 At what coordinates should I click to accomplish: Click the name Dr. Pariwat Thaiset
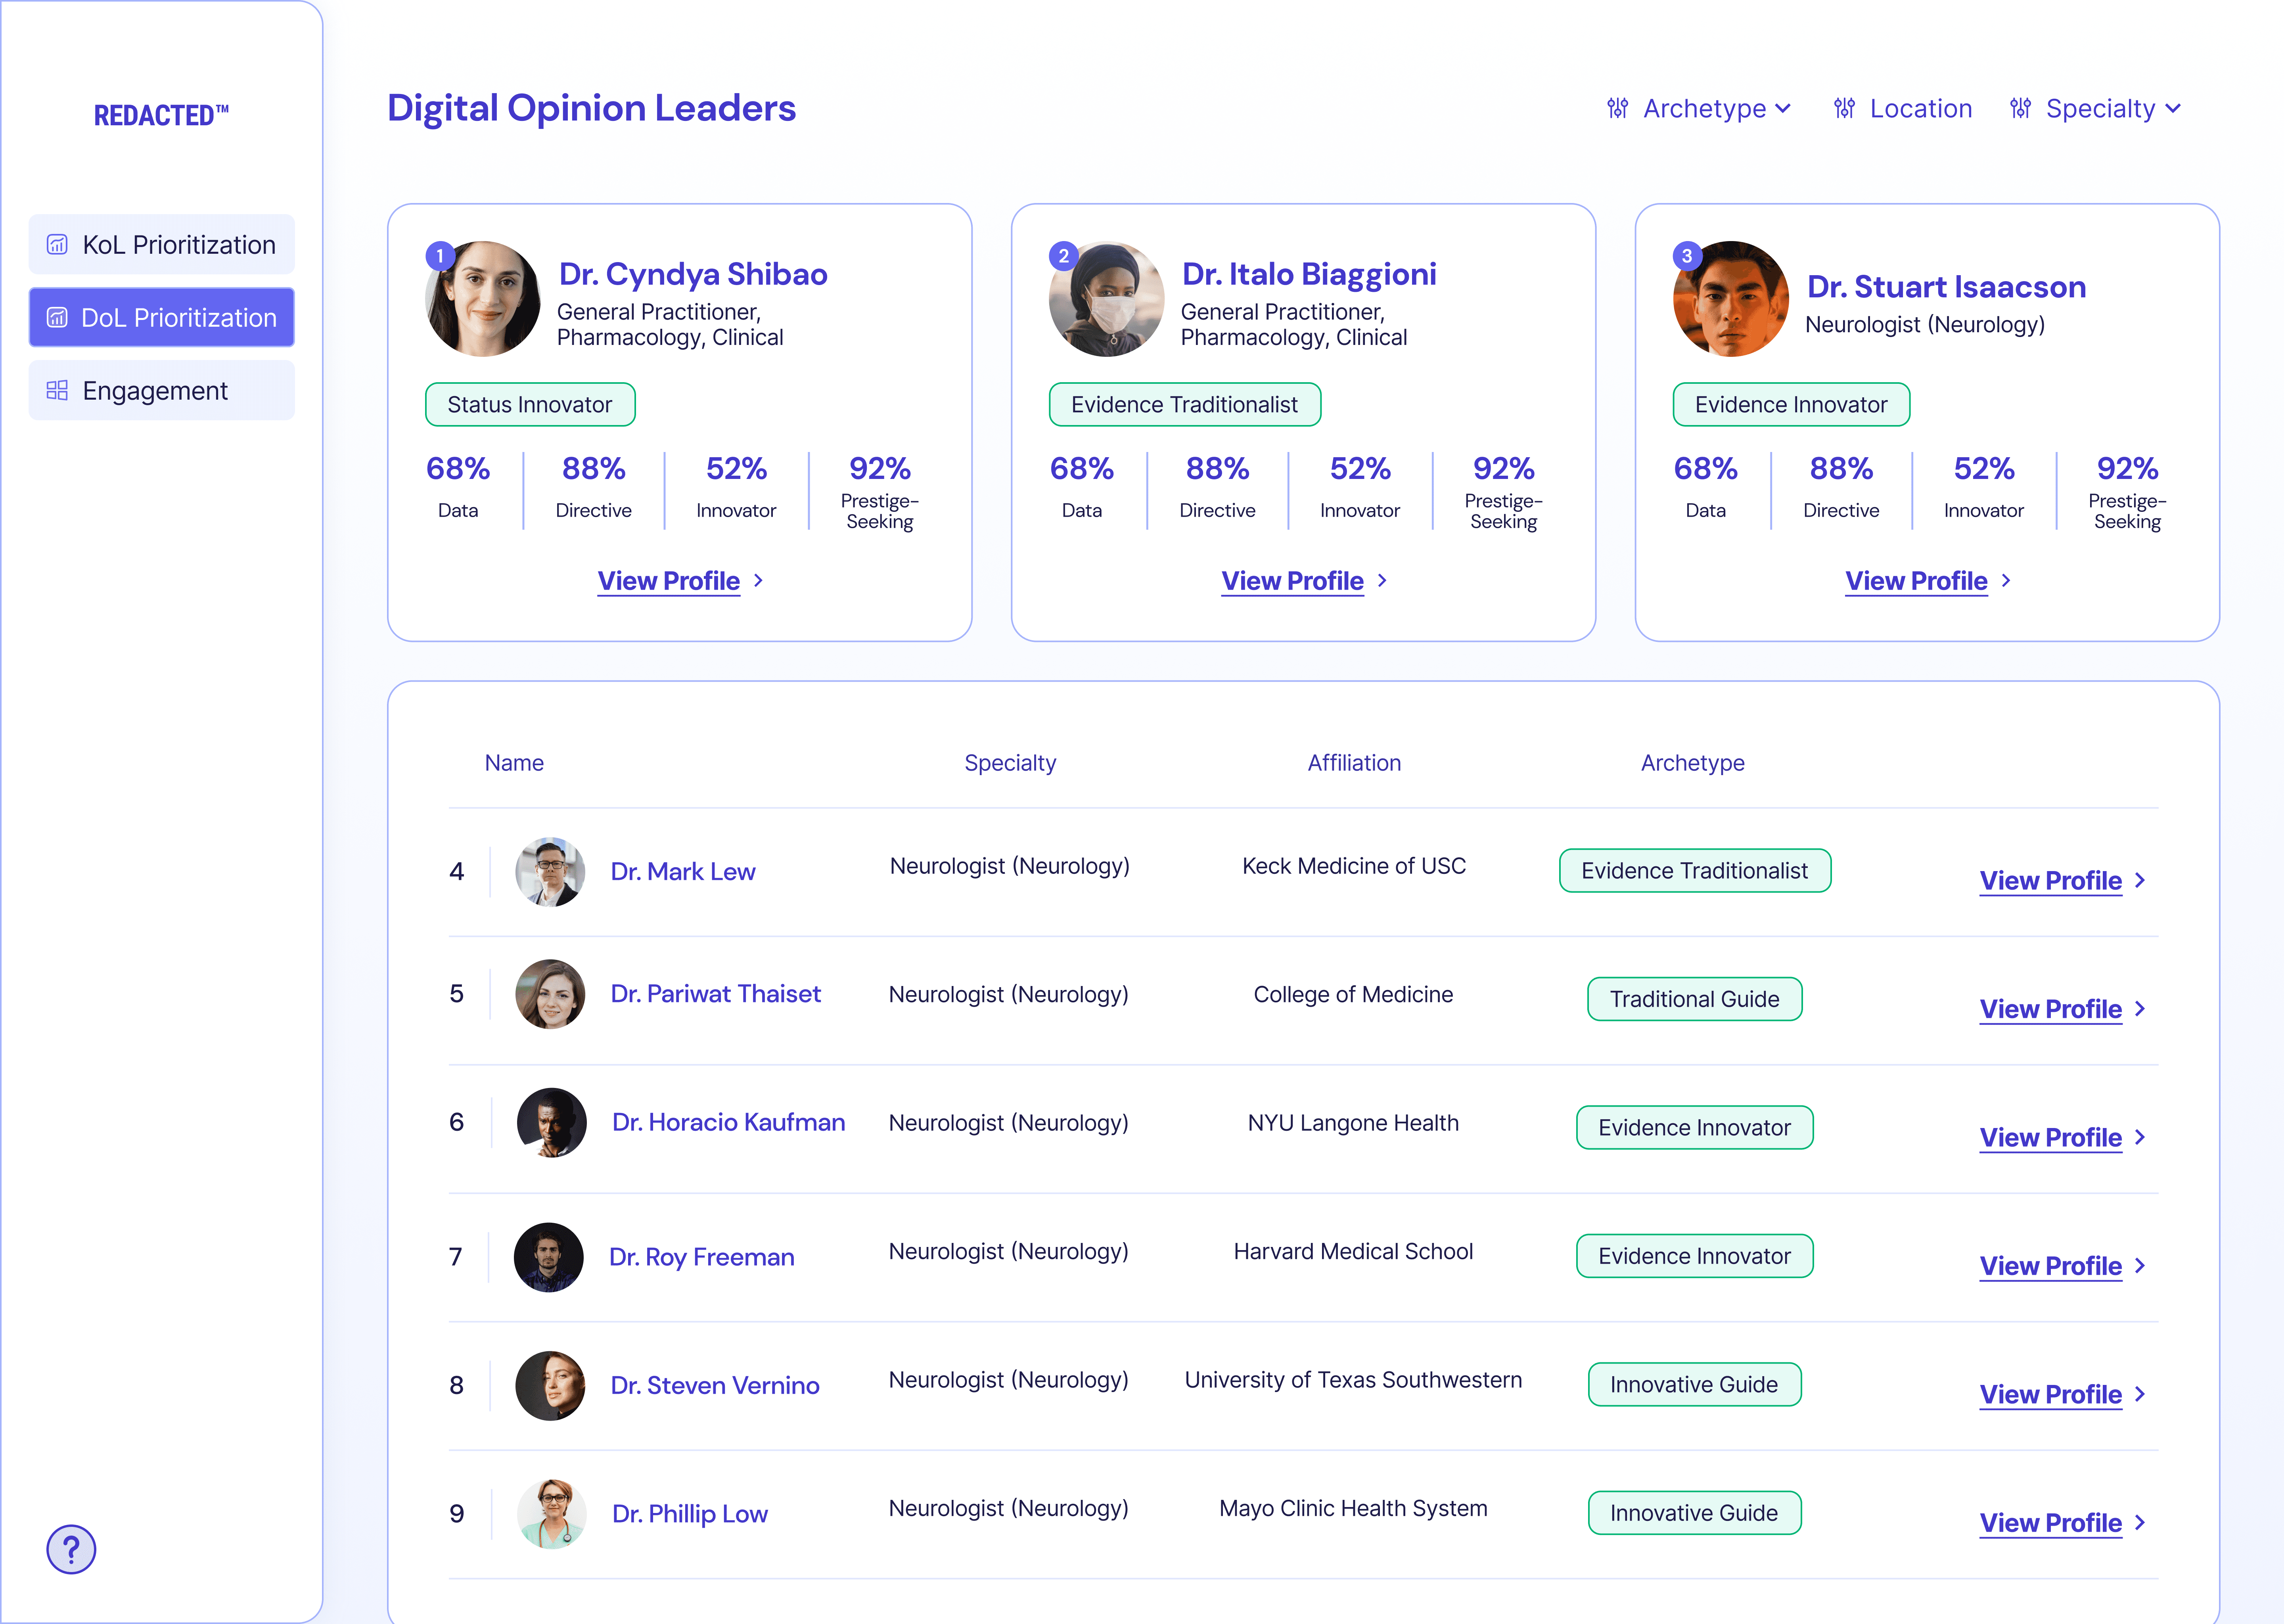(716, 994)
